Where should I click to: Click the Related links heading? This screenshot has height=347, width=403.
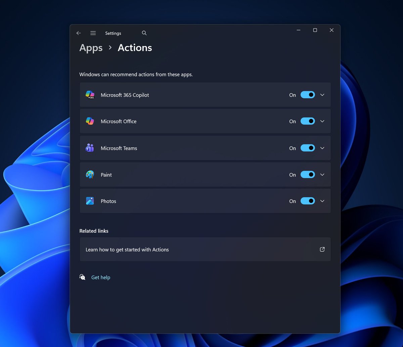point(94,231)
